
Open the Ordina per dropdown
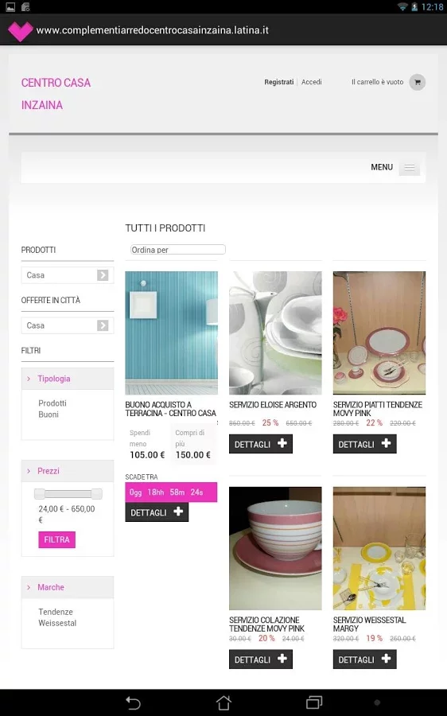coord(177,249)
